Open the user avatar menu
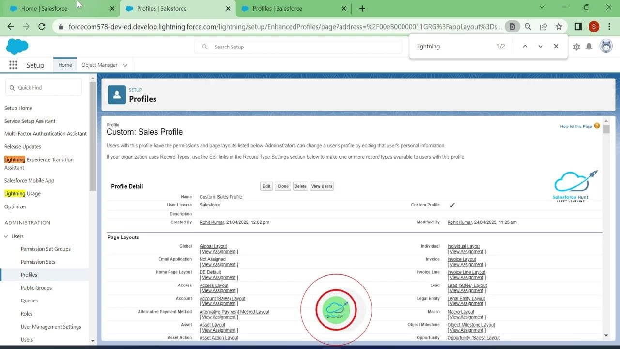The image size is (620, 349). point(606,46)
